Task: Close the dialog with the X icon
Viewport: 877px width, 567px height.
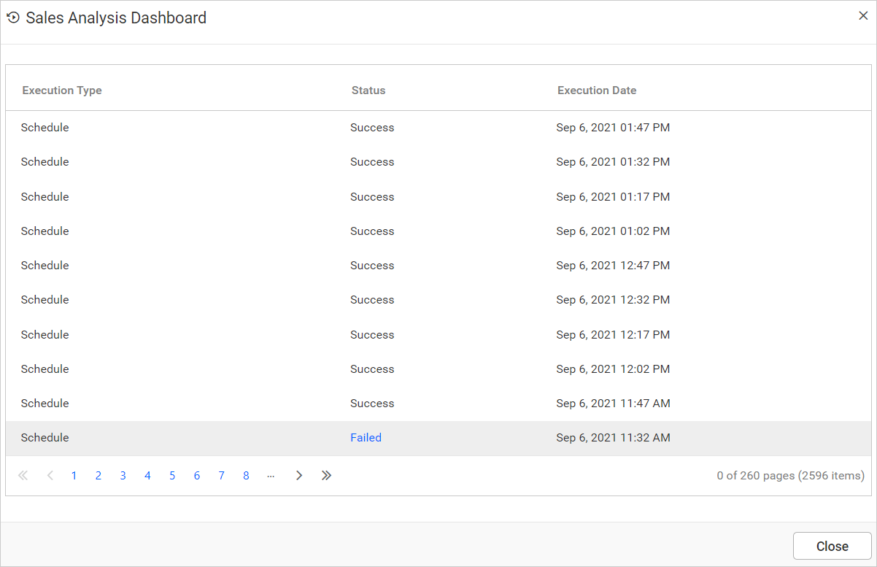Action: coord(863,16)
